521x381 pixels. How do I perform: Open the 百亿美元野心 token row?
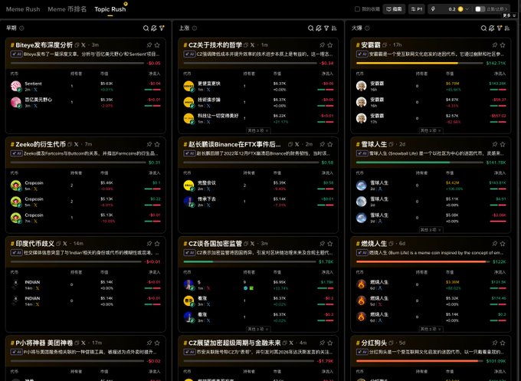tap(86, 103)
